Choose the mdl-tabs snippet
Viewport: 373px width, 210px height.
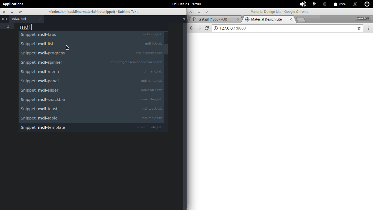point(91,34)
